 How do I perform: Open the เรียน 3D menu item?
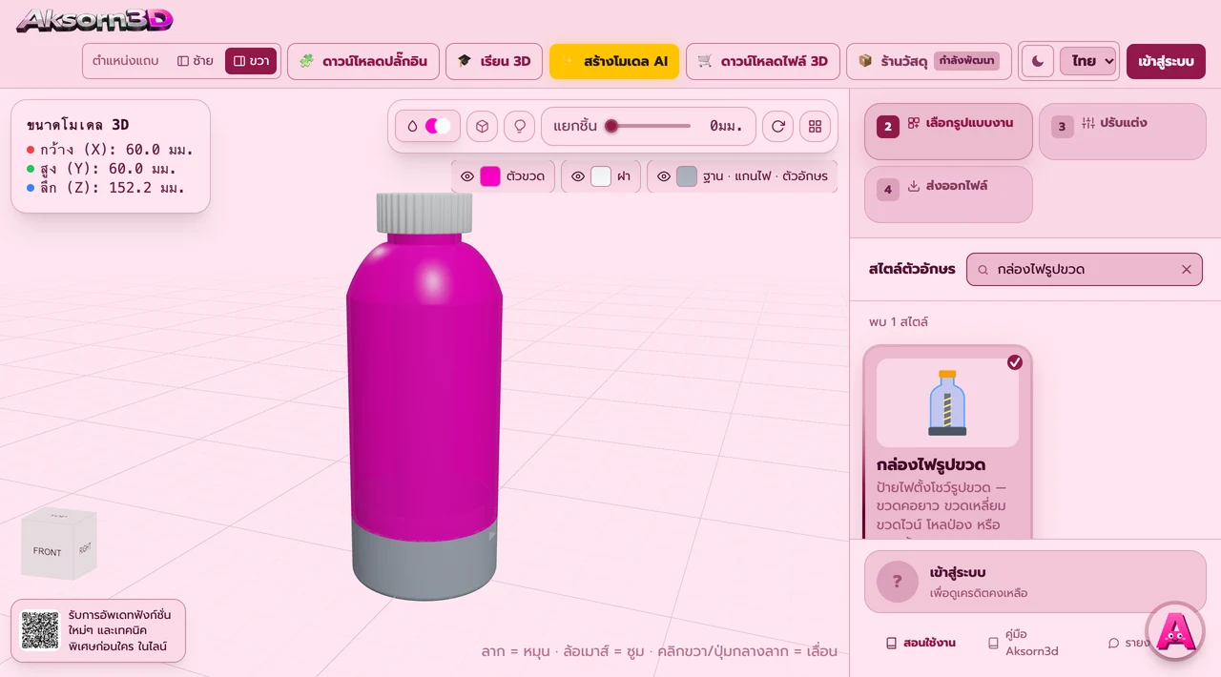[494, 61]
